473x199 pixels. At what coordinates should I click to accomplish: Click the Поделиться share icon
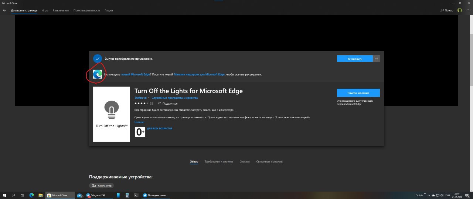[159, 104]
